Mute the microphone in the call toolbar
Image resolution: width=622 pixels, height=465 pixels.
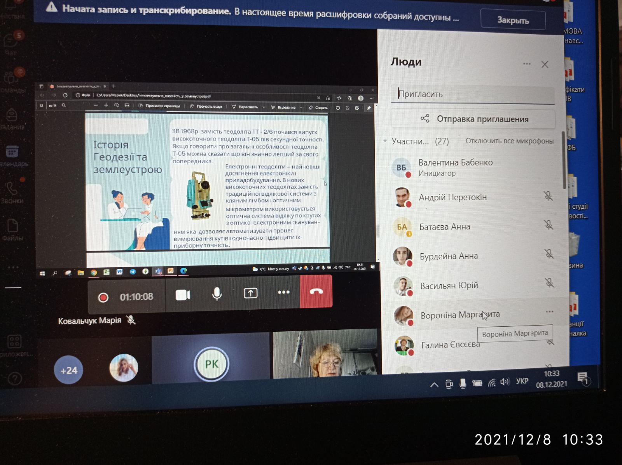[217, 294]
